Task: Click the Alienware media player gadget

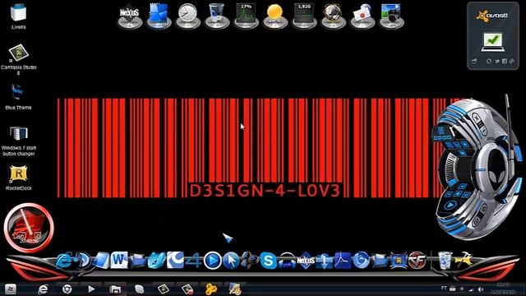Action: pyautogui.click(x=476, y=168)
